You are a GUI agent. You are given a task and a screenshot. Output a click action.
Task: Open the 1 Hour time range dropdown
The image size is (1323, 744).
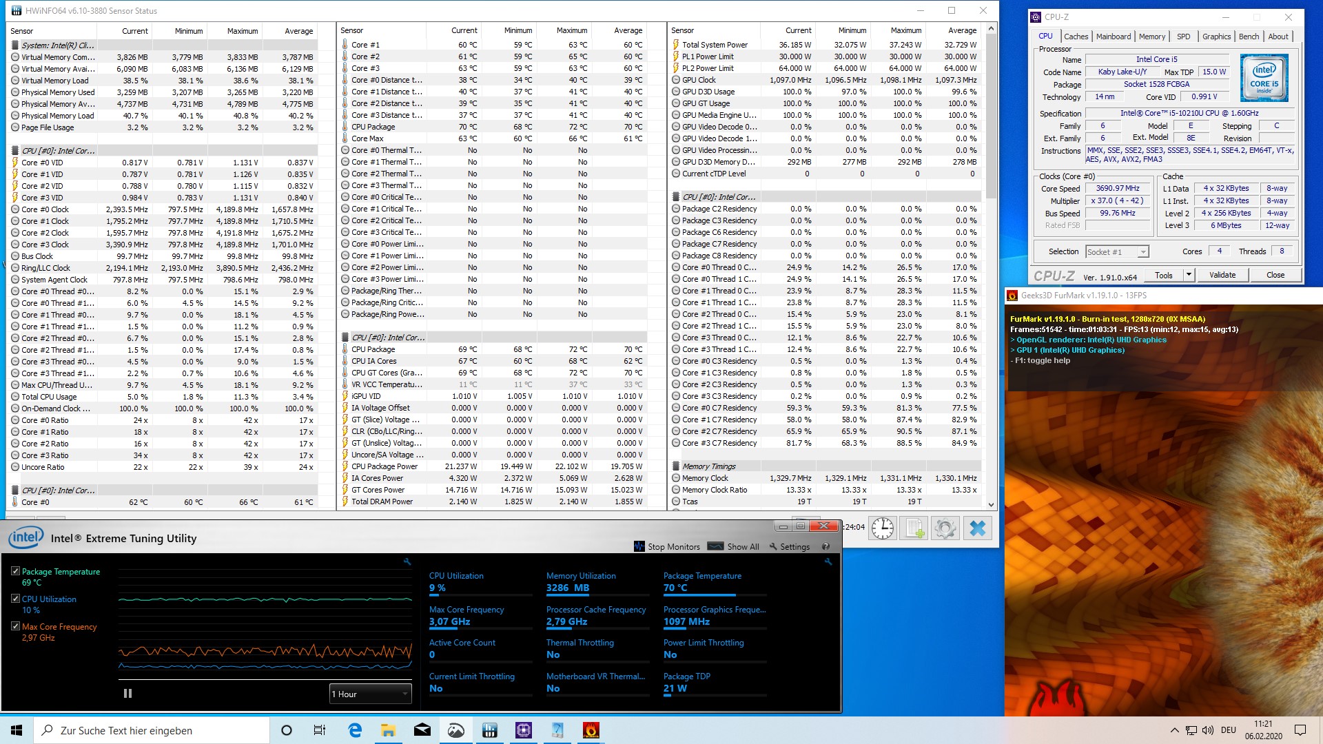point(370,694)
